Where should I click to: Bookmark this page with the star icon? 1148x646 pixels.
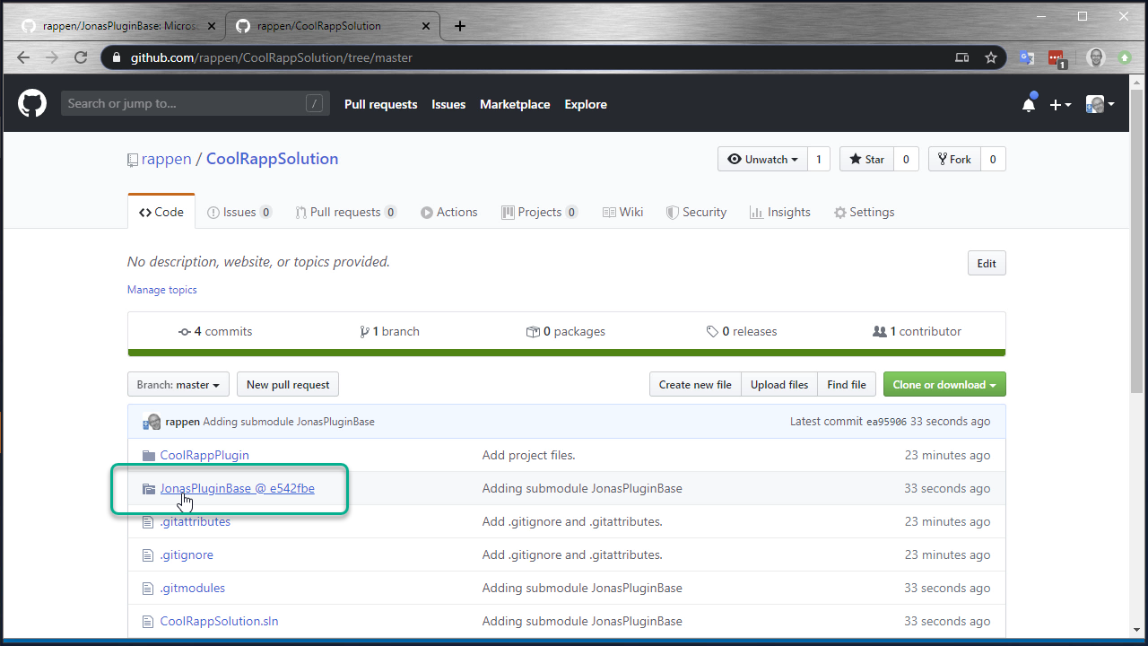pos(991,57)
